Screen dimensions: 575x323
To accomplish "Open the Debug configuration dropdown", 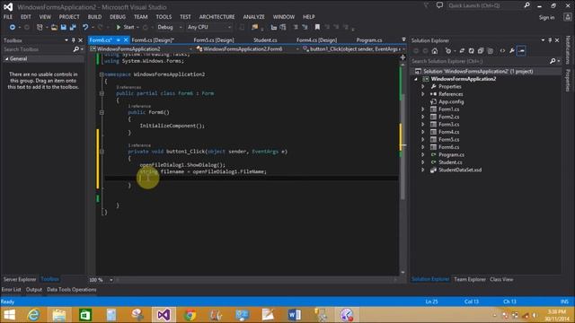I will tap(170, 27).
